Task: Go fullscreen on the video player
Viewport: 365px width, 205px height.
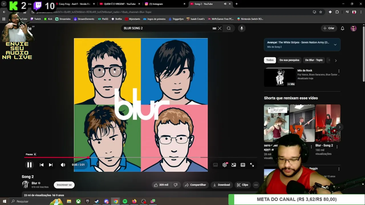Action: (x=252, y=165)
